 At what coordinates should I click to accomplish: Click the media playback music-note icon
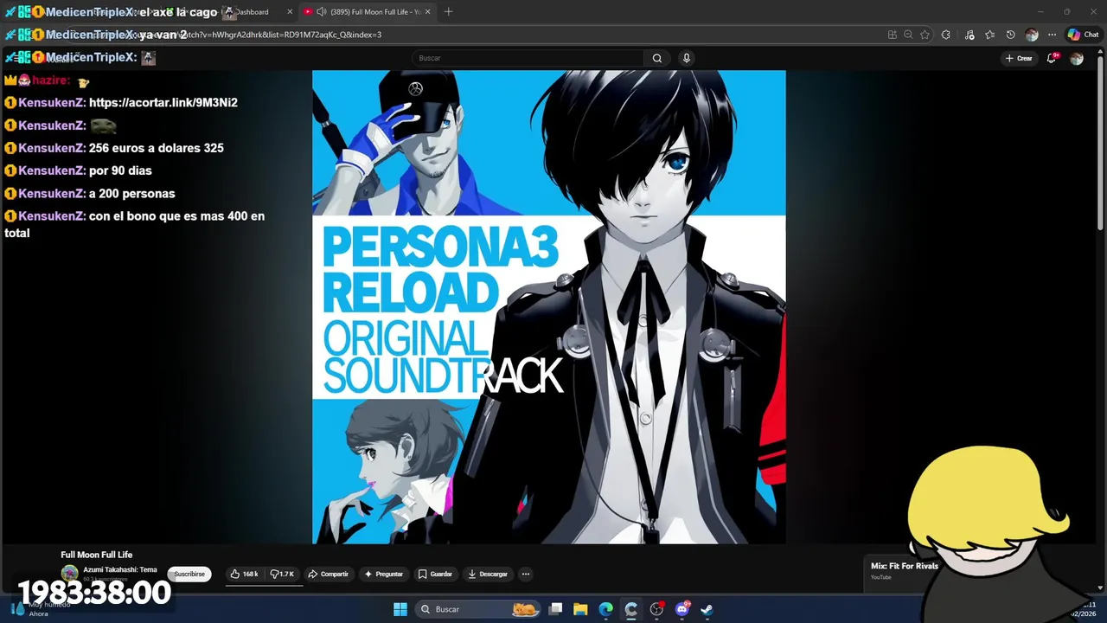969,35
